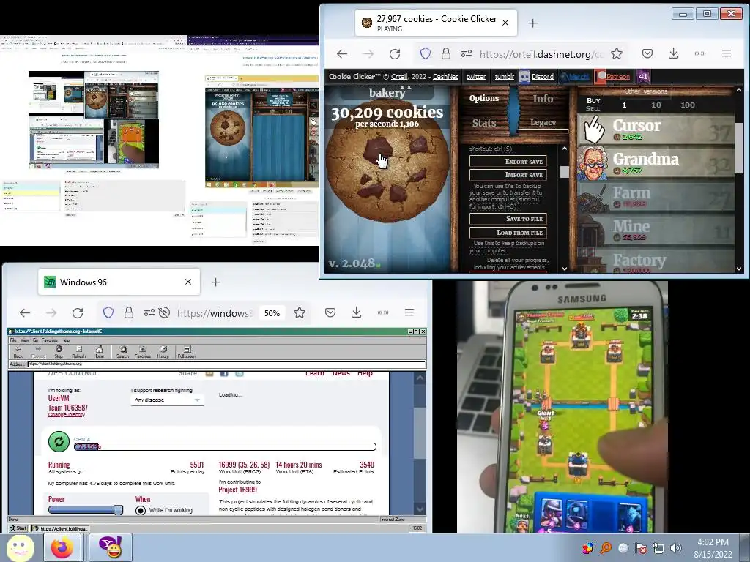Open Firefox from the Windows taskbar
Screen dimensions: 750x562
[62, 547]
